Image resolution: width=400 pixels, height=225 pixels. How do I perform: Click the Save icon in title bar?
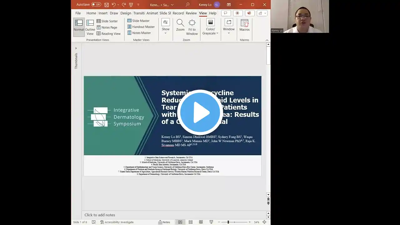pos(107,5)
